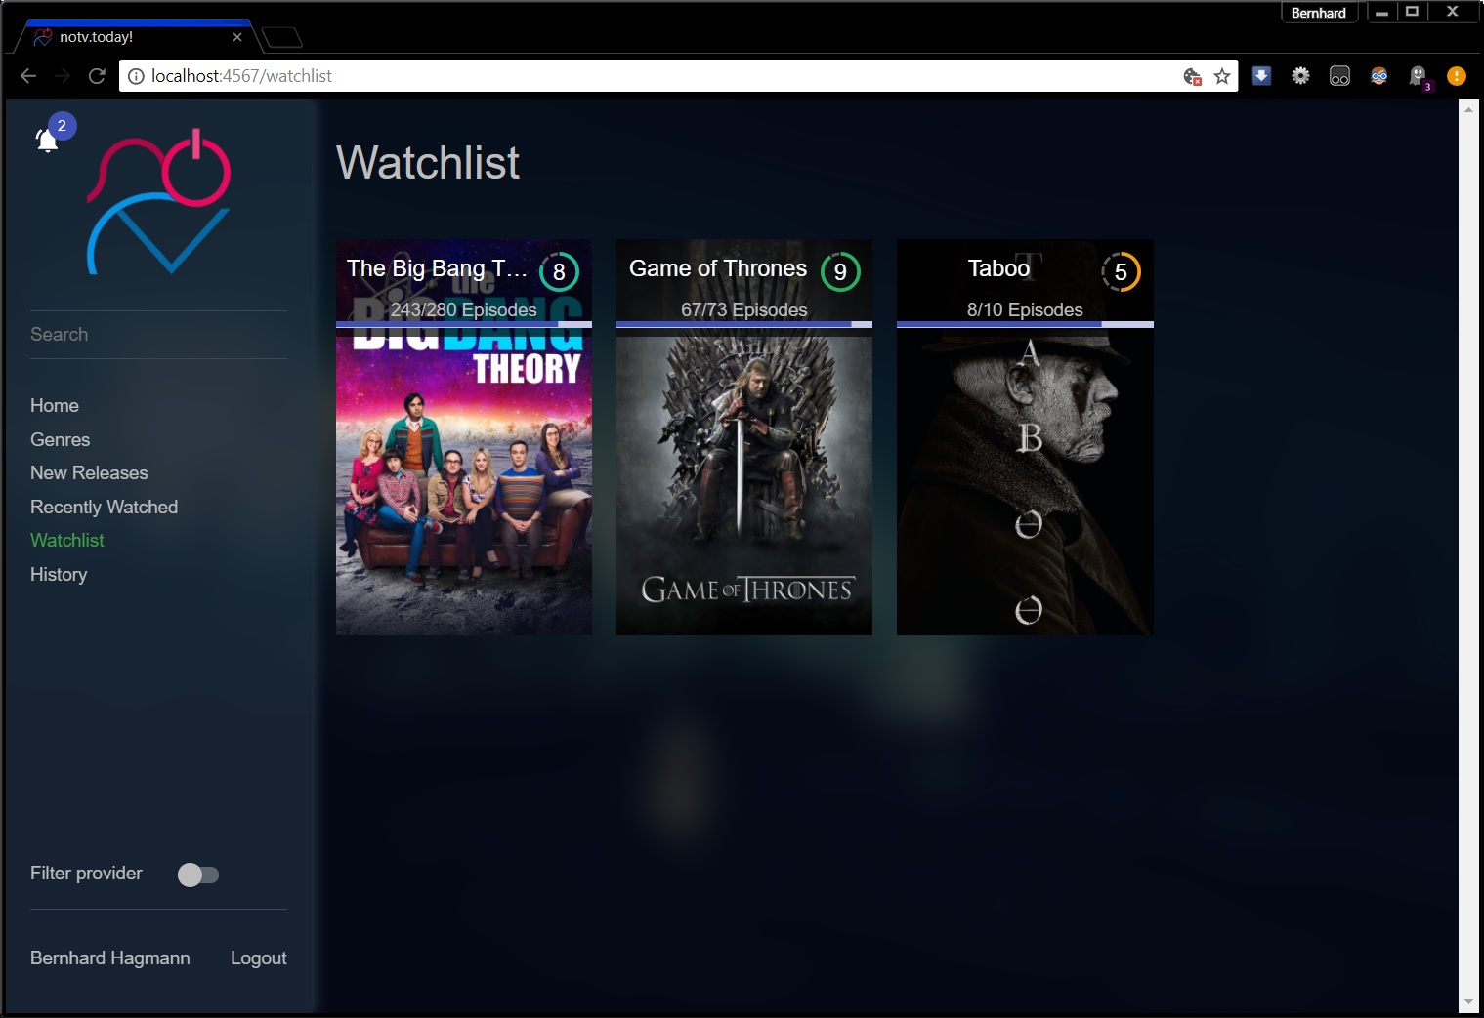Click Taboo's rating circle showing 5
This screenshot has height=1018, width=1484.
pyautogui.click(x=1121, y=272)
